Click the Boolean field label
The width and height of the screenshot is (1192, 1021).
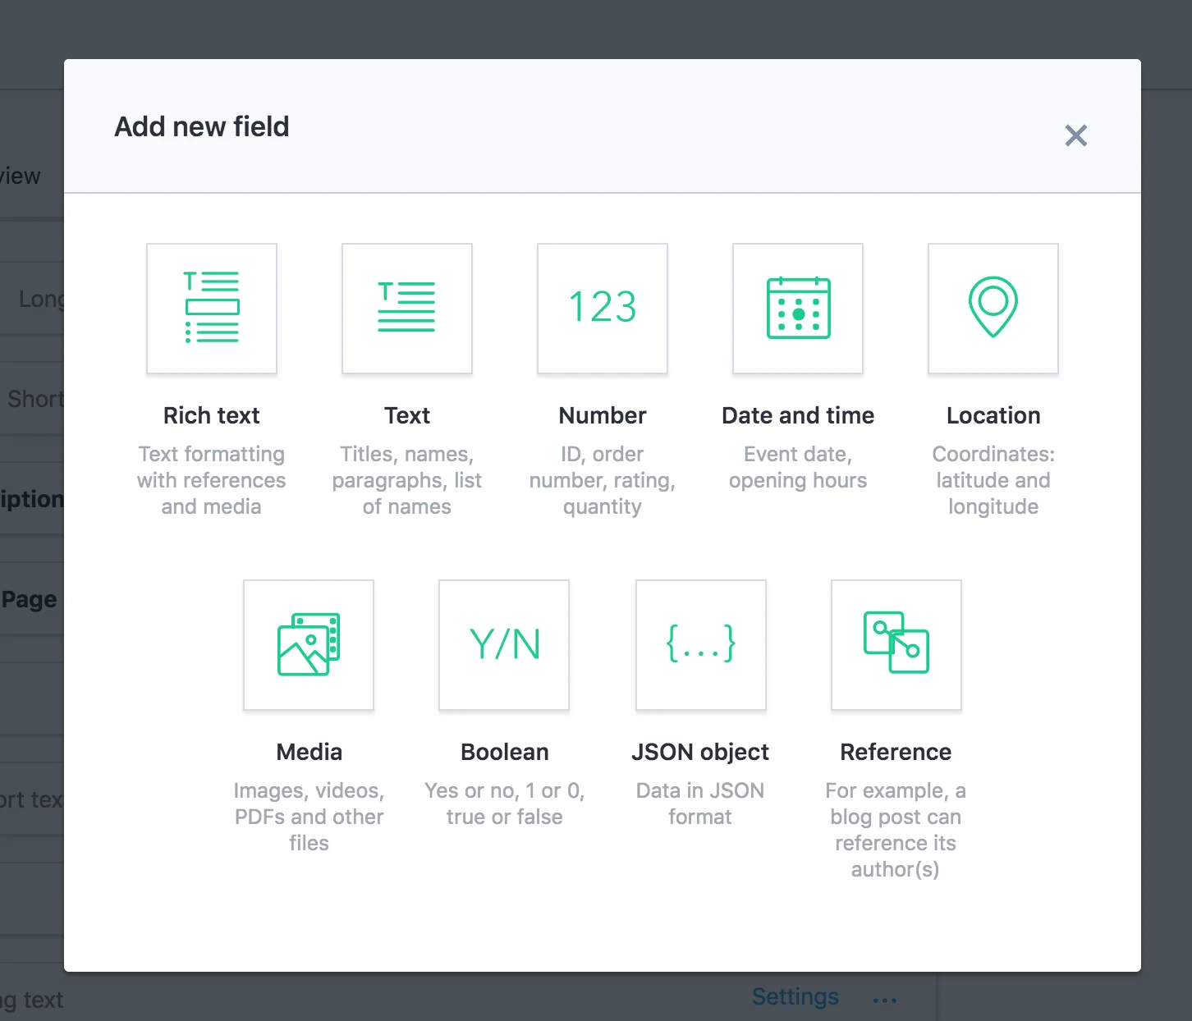[504, 752]
